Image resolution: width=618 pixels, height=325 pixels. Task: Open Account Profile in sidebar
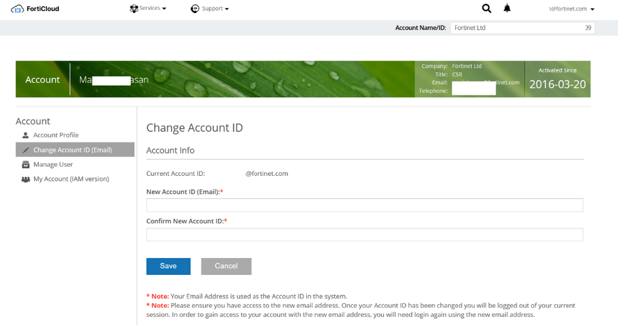(x=56, y=135)
